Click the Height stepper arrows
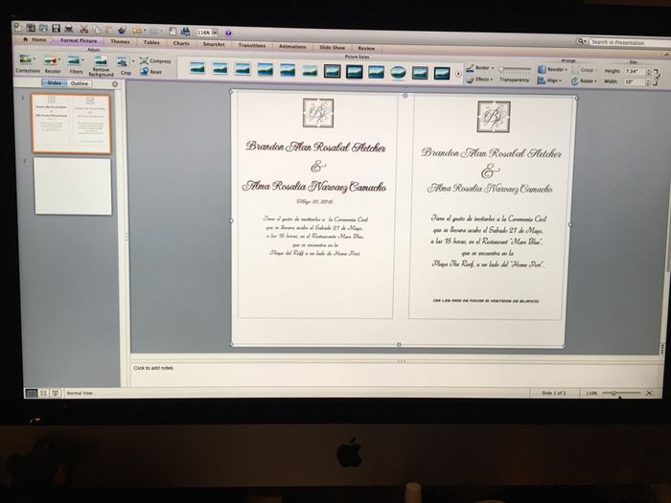 (648, 72)
